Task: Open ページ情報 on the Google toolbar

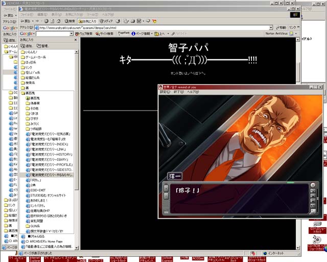Action: 141,34
